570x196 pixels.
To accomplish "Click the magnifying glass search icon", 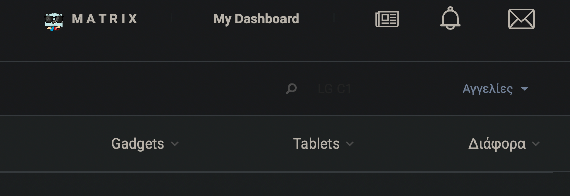I will (291, 89).
